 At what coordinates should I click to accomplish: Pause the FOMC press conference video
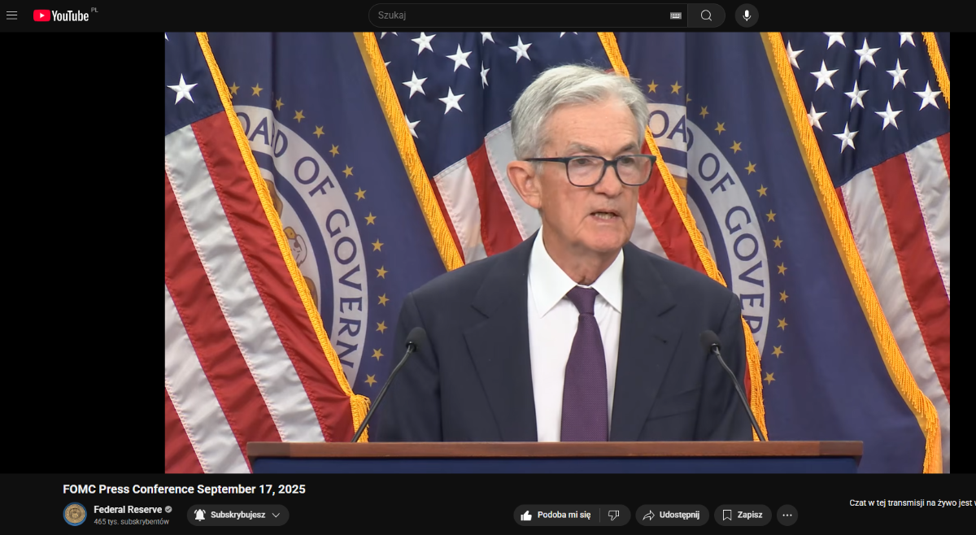556,252
